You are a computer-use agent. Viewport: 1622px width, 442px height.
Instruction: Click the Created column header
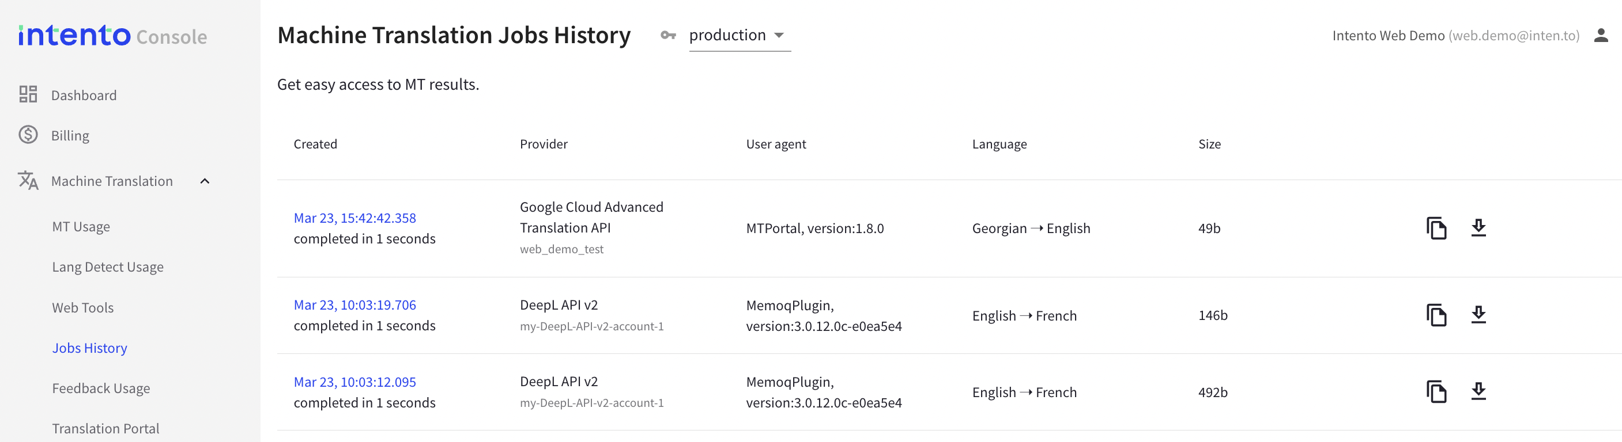point(315,144)
